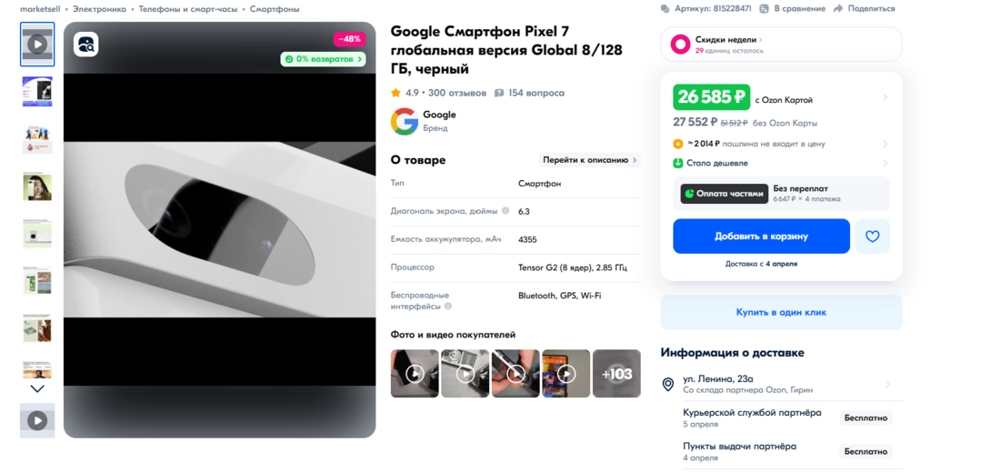The width and height of the screenshot is (991, 473).
Task: Open Электроника breadcrumb category
Action: (99, 9)
